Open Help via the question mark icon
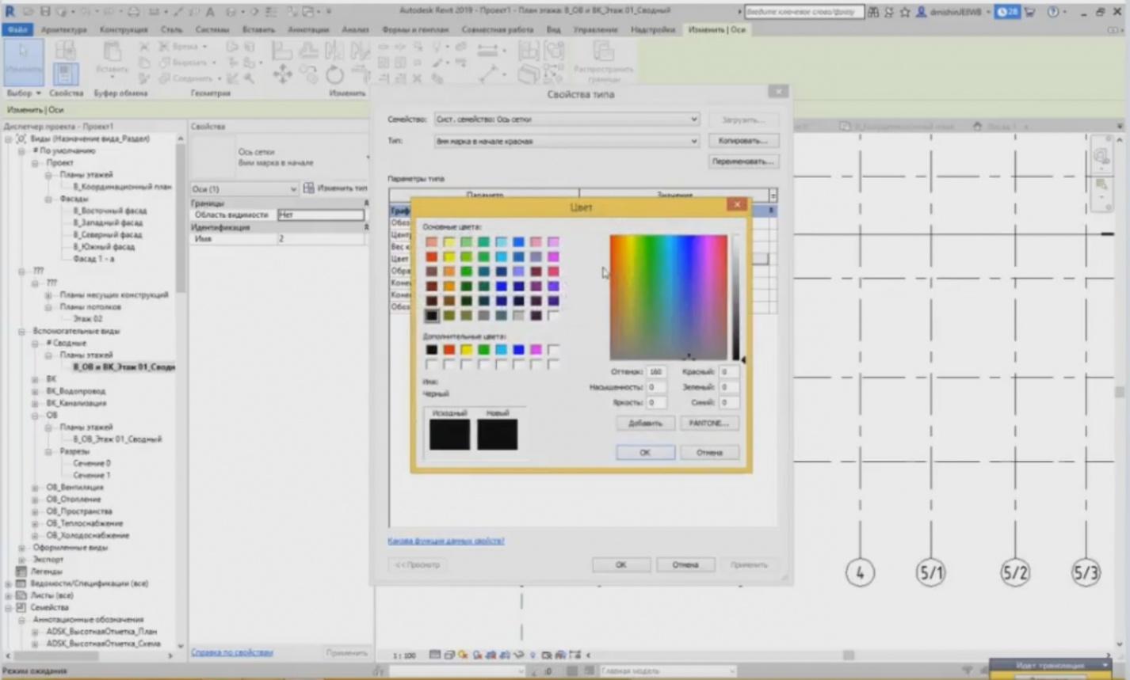Image resolution: width=1130 pixels, height=680 pixels. coord(1053,12)
